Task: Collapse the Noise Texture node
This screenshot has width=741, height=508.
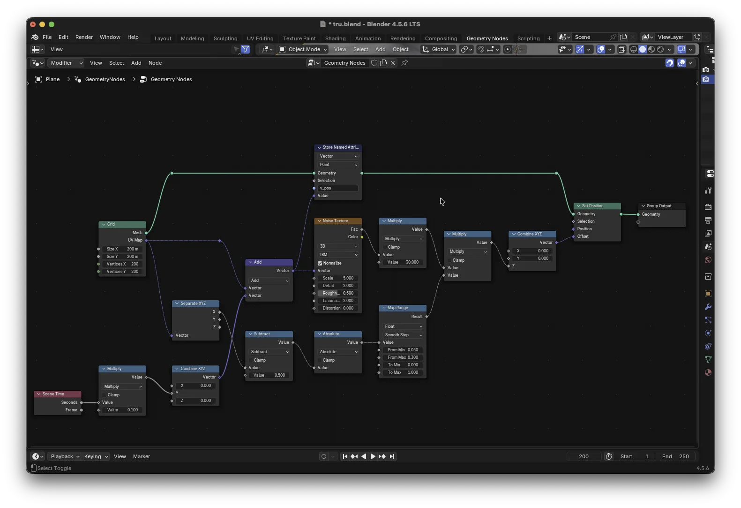Action: (319, 221)
